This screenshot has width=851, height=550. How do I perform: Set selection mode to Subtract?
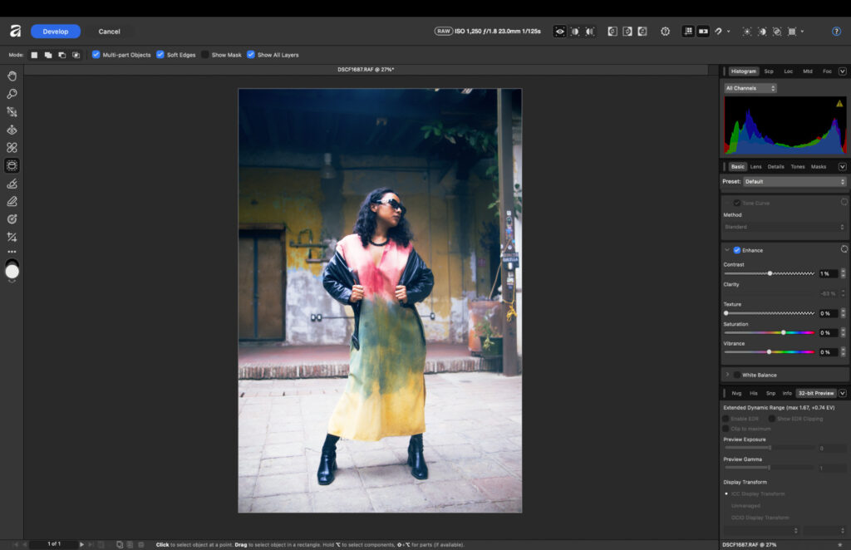(x=61, y=55)
